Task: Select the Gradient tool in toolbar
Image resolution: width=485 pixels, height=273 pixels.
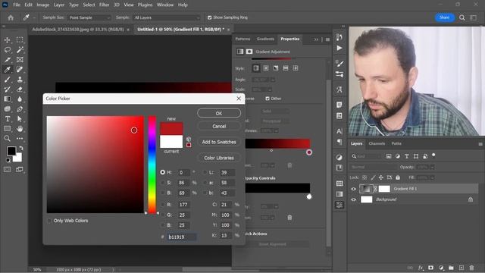Action: pyautogui.click(x=7, y=99)
